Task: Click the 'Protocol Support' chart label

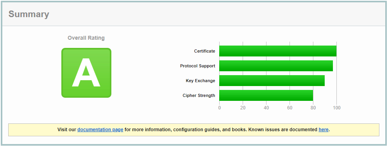Action: [198, 66]
